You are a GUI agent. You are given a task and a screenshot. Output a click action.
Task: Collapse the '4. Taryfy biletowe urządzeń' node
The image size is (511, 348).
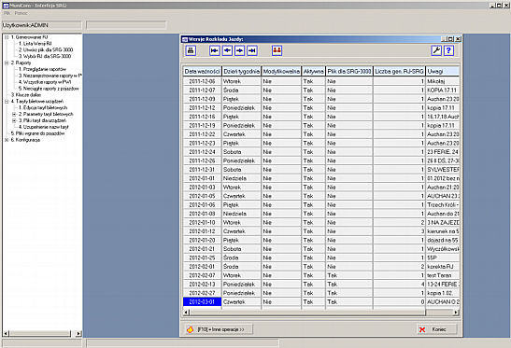[7, 102]
